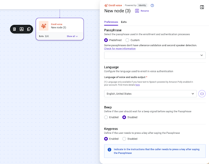This screenshot has width=209, height=164.
Task: Click the Beep section heading
Action: point(108,107)
